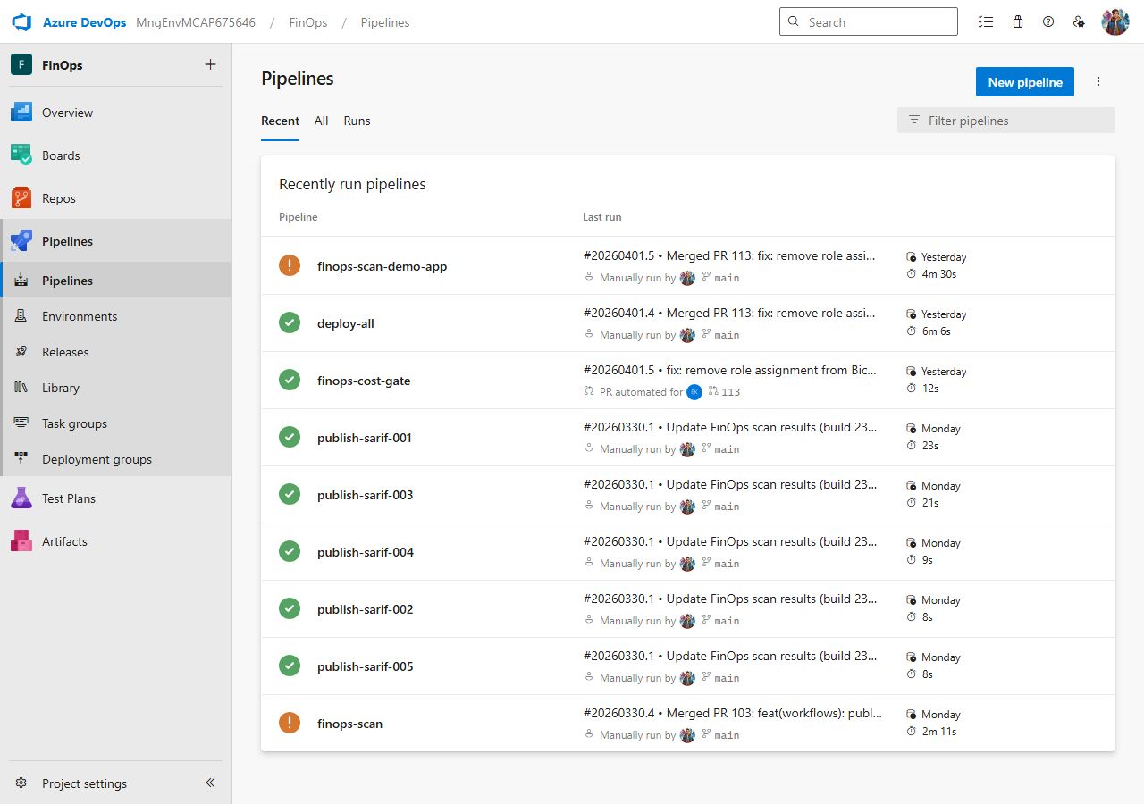Click the Last run column header
Image resolution: width=1144 pixels, height=804 pixels.
click(601, 217)
